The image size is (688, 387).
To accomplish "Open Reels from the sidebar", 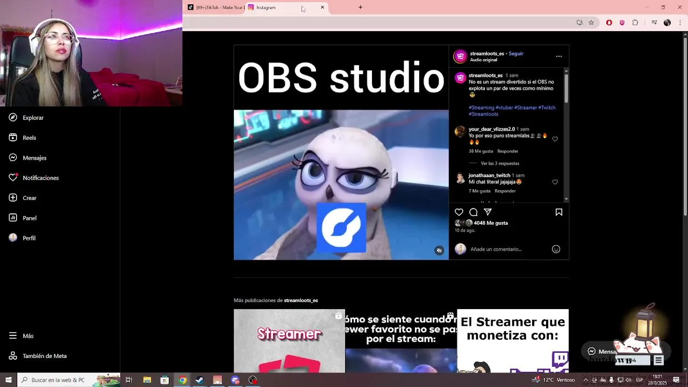I will tap(23, 138).
